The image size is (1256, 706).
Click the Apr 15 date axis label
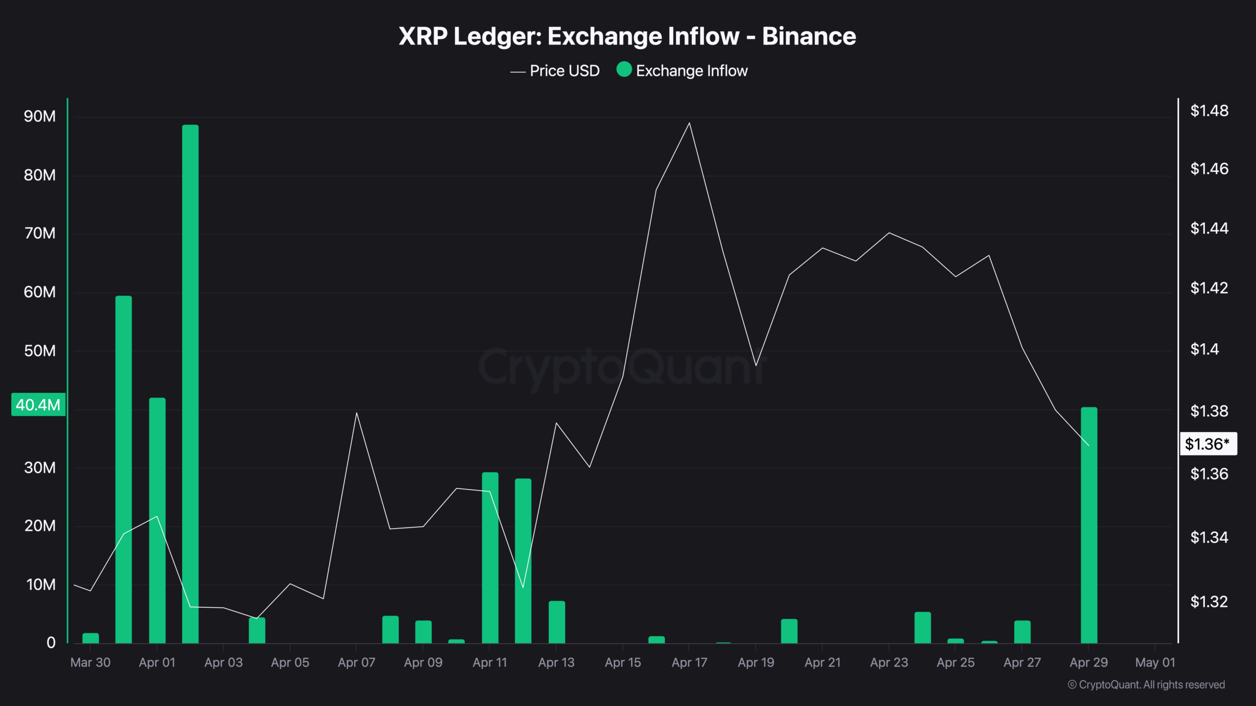pos(623,662)
